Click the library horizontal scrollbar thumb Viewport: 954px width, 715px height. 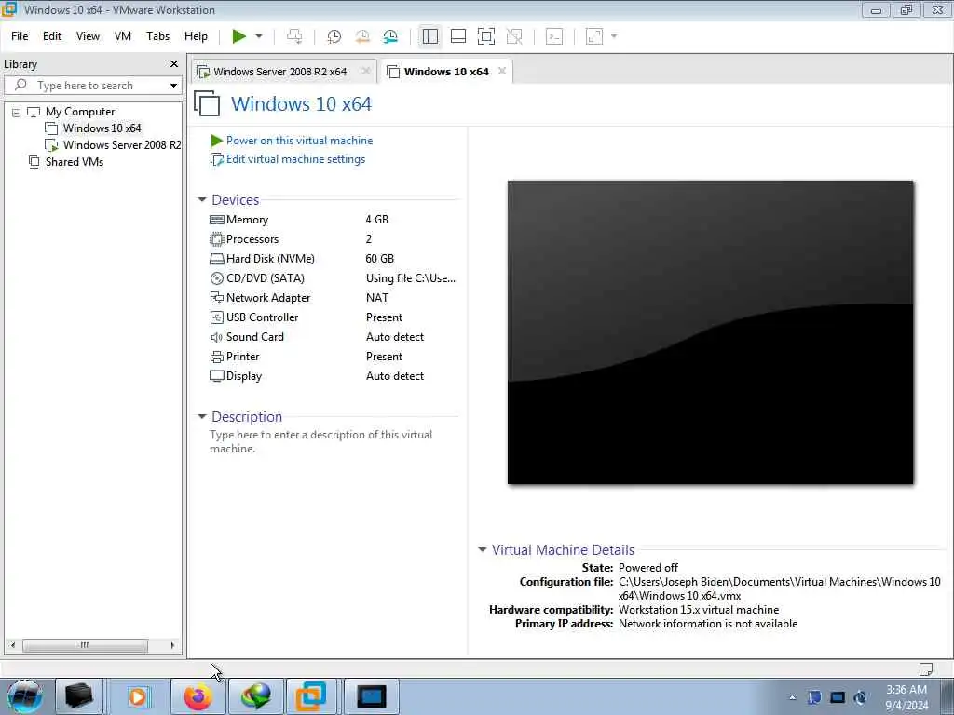(85, 645)
